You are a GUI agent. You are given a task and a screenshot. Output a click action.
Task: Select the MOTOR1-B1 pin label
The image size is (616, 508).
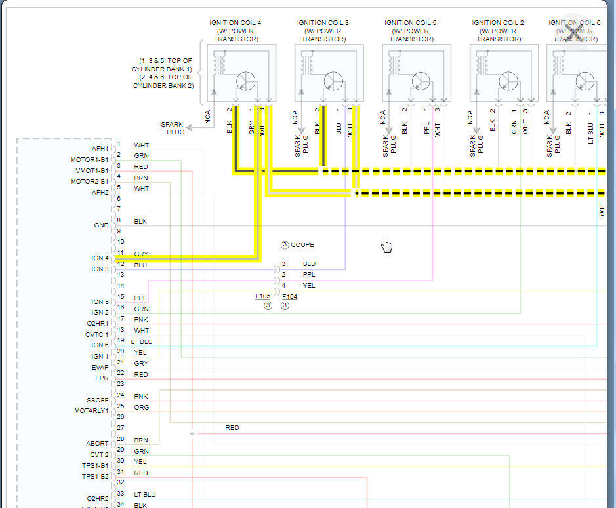pos(89,159)
